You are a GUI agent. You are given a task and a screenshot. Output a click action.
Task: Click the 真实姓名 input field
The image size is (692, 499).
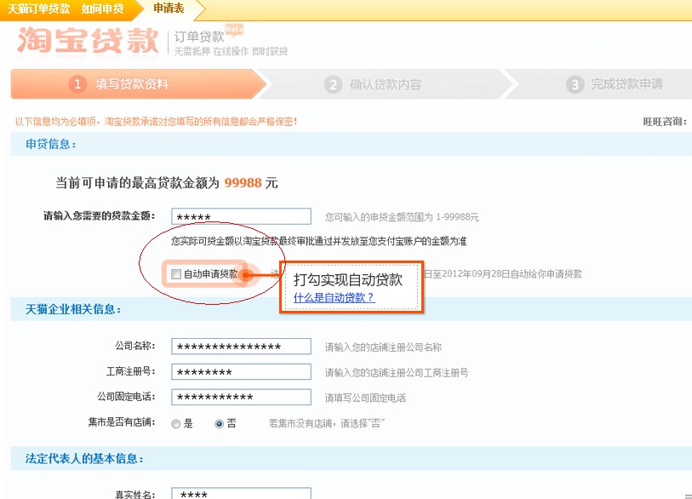241,493
